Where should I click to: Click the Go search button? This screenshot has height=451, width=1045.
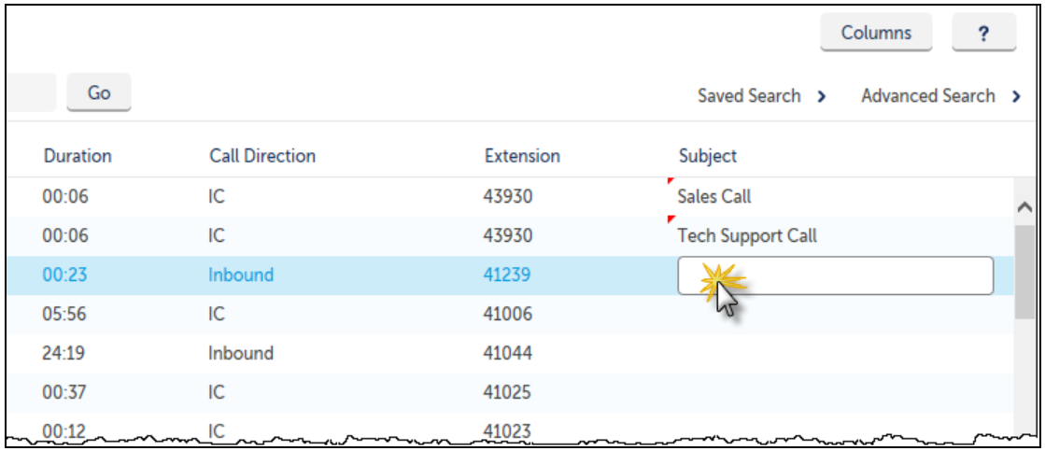pos(99,92)
